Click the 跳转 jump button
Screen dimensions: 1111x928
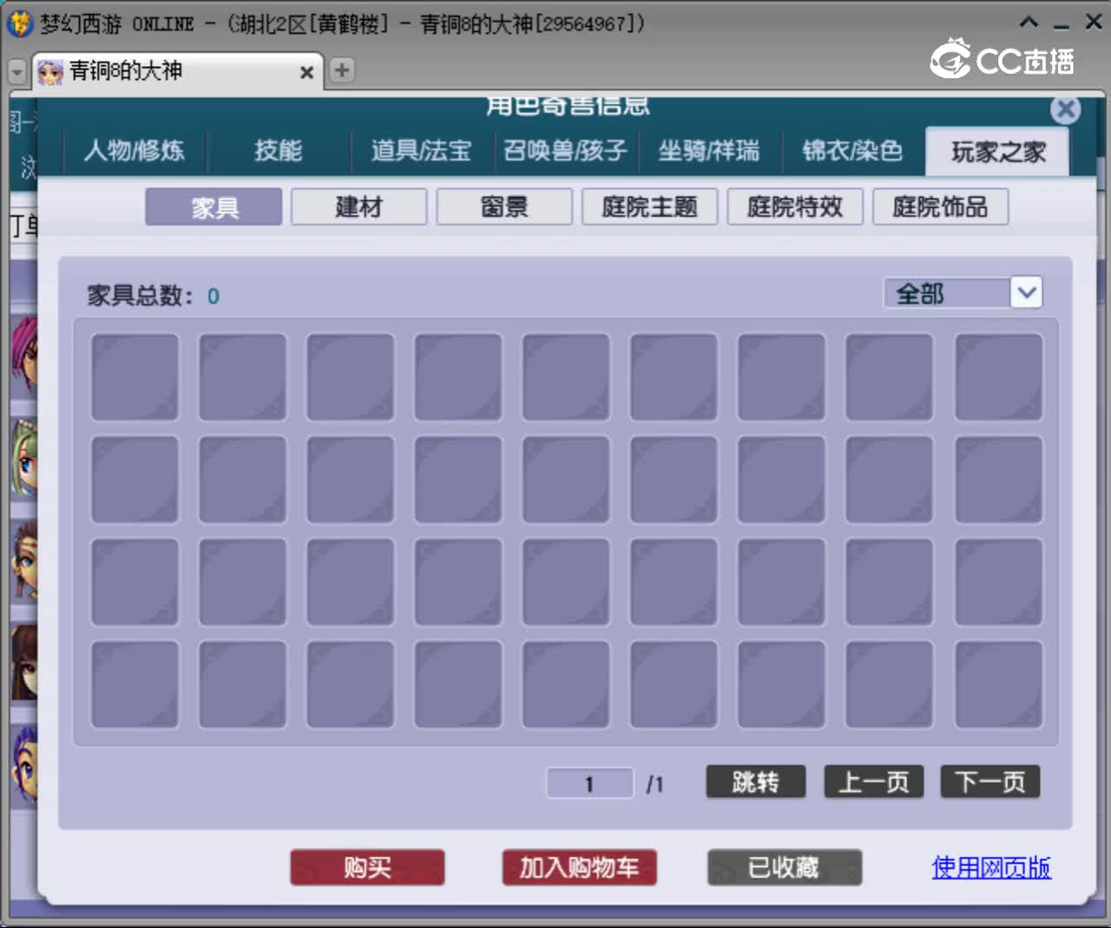(756, 782)
